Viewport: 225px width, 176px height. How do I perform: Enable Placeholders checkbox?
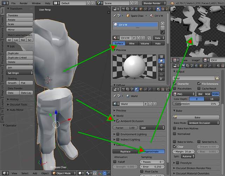tap(175, 88)
